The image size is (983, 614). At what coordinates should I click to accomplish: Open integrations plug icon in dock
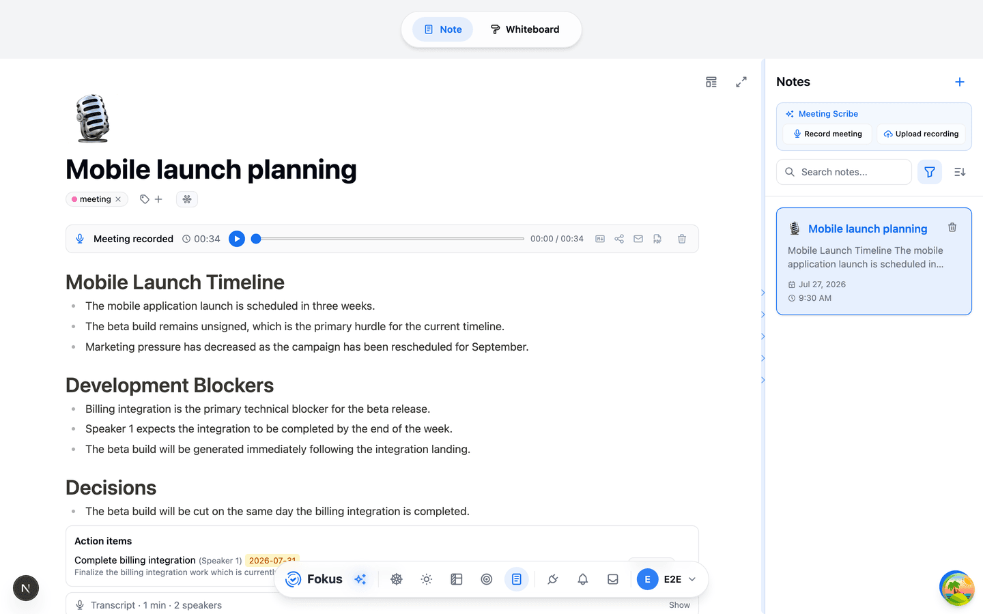(x=553, y=579)
